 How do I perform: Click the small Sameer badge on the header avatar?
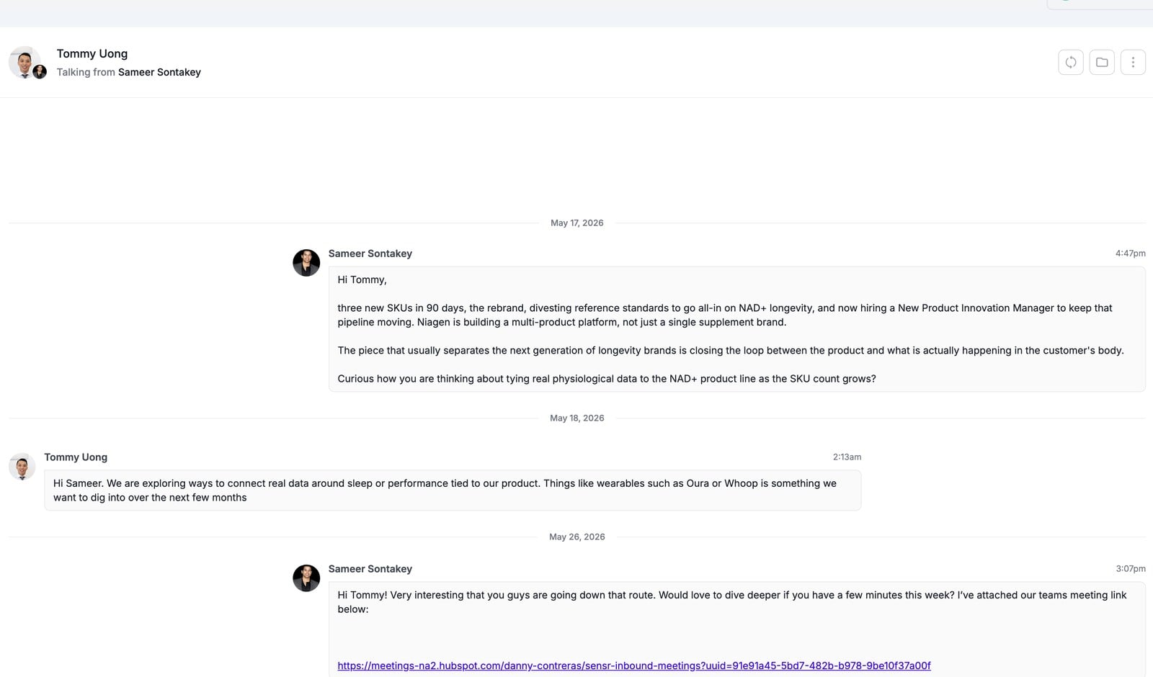coord(40,72)
